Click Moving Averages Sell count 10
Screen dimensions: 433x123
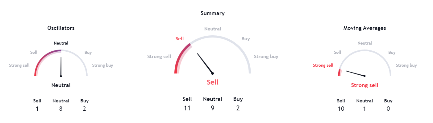pyautogui.click(x=341, y=109)
